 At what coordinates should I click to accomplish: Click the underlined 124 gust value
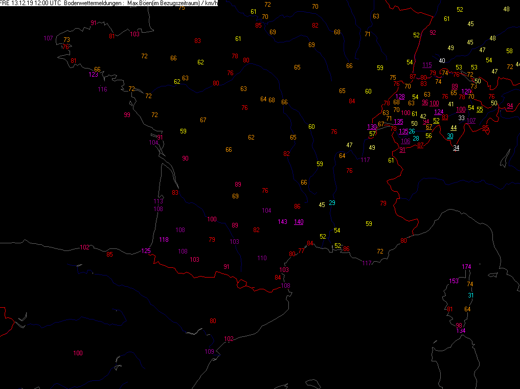point(439,112)
